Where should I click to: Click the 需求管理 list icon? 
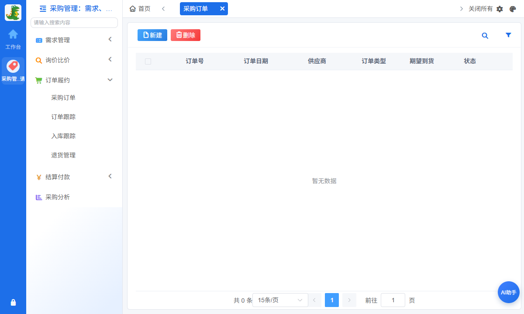(x=39, y=40)
